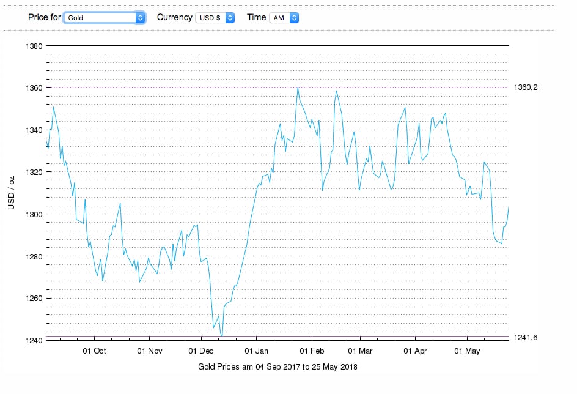Image resolution: width=577 pixels, height=394 pixels.
Task: Click the 1280 y-axis label
Action: pos(34,257)
